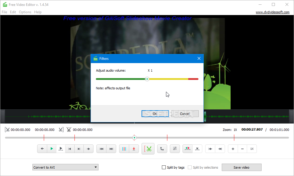Screen dimensions: 294x176
Task: Click the scissors icon before the third timecode
Action: (69, 130)
